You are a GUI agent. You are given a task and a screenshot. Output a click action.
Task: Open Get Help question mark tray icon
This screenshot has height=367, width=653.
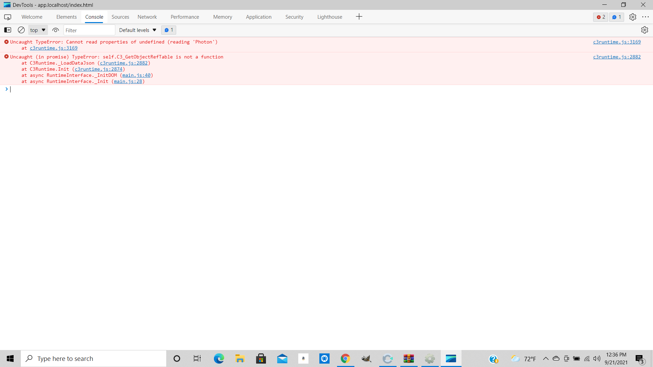point(493,359)
